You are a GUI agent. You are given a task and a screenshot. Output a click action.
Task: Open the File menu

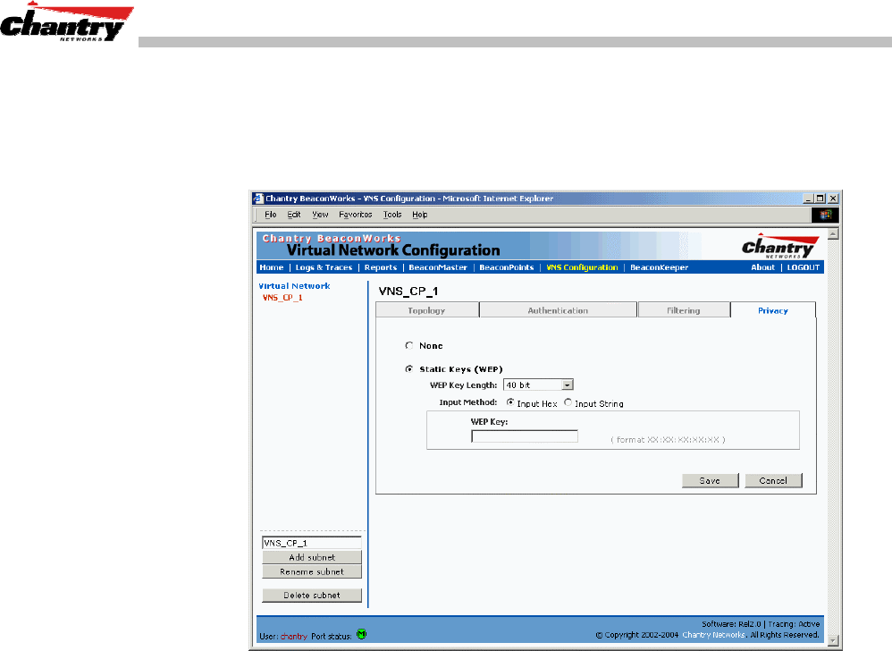click(270, 215)
